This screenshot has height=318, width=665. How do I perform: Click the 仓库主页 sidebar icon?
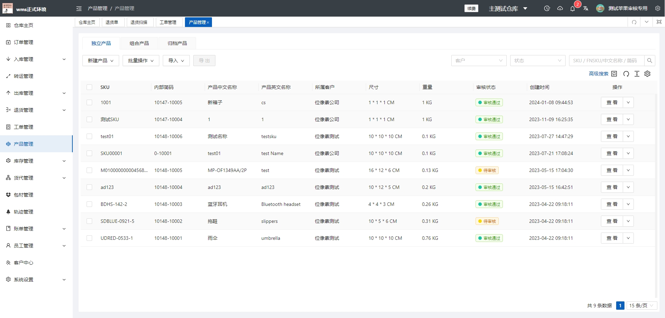[x=8, y=25]
